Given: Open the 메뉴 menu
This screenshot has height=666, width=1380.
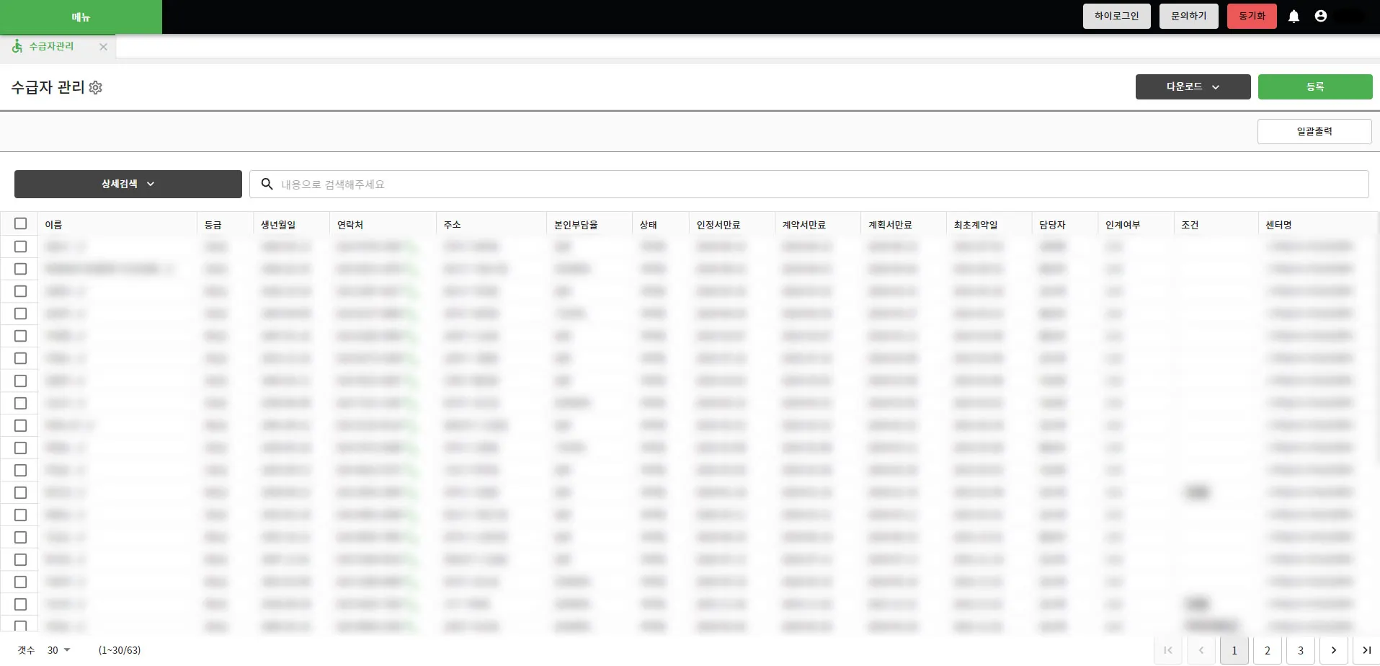Looking at the screenshot, I should 81,17.
